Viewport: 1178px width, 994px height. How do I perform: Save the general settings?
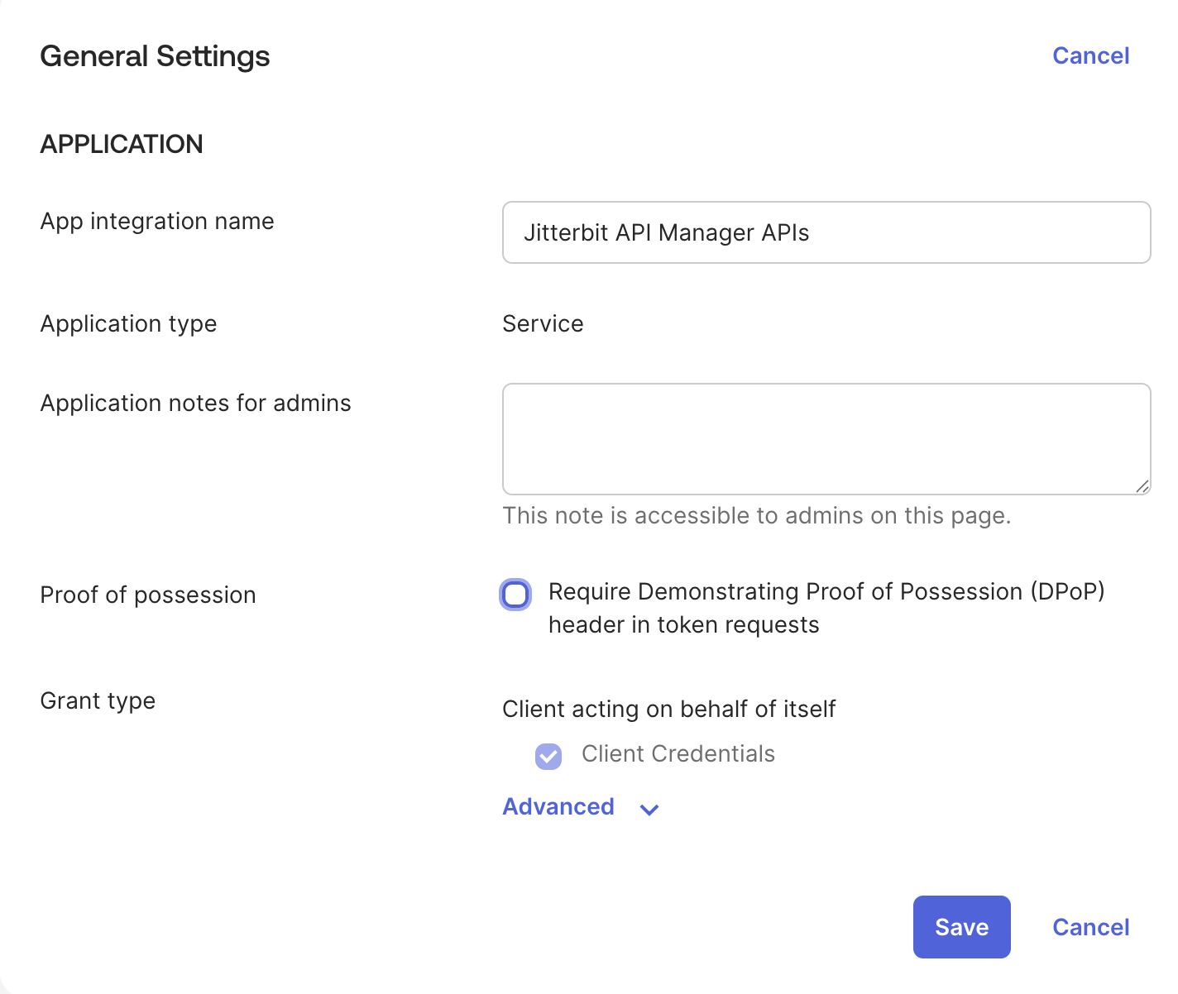coord(961,927)
